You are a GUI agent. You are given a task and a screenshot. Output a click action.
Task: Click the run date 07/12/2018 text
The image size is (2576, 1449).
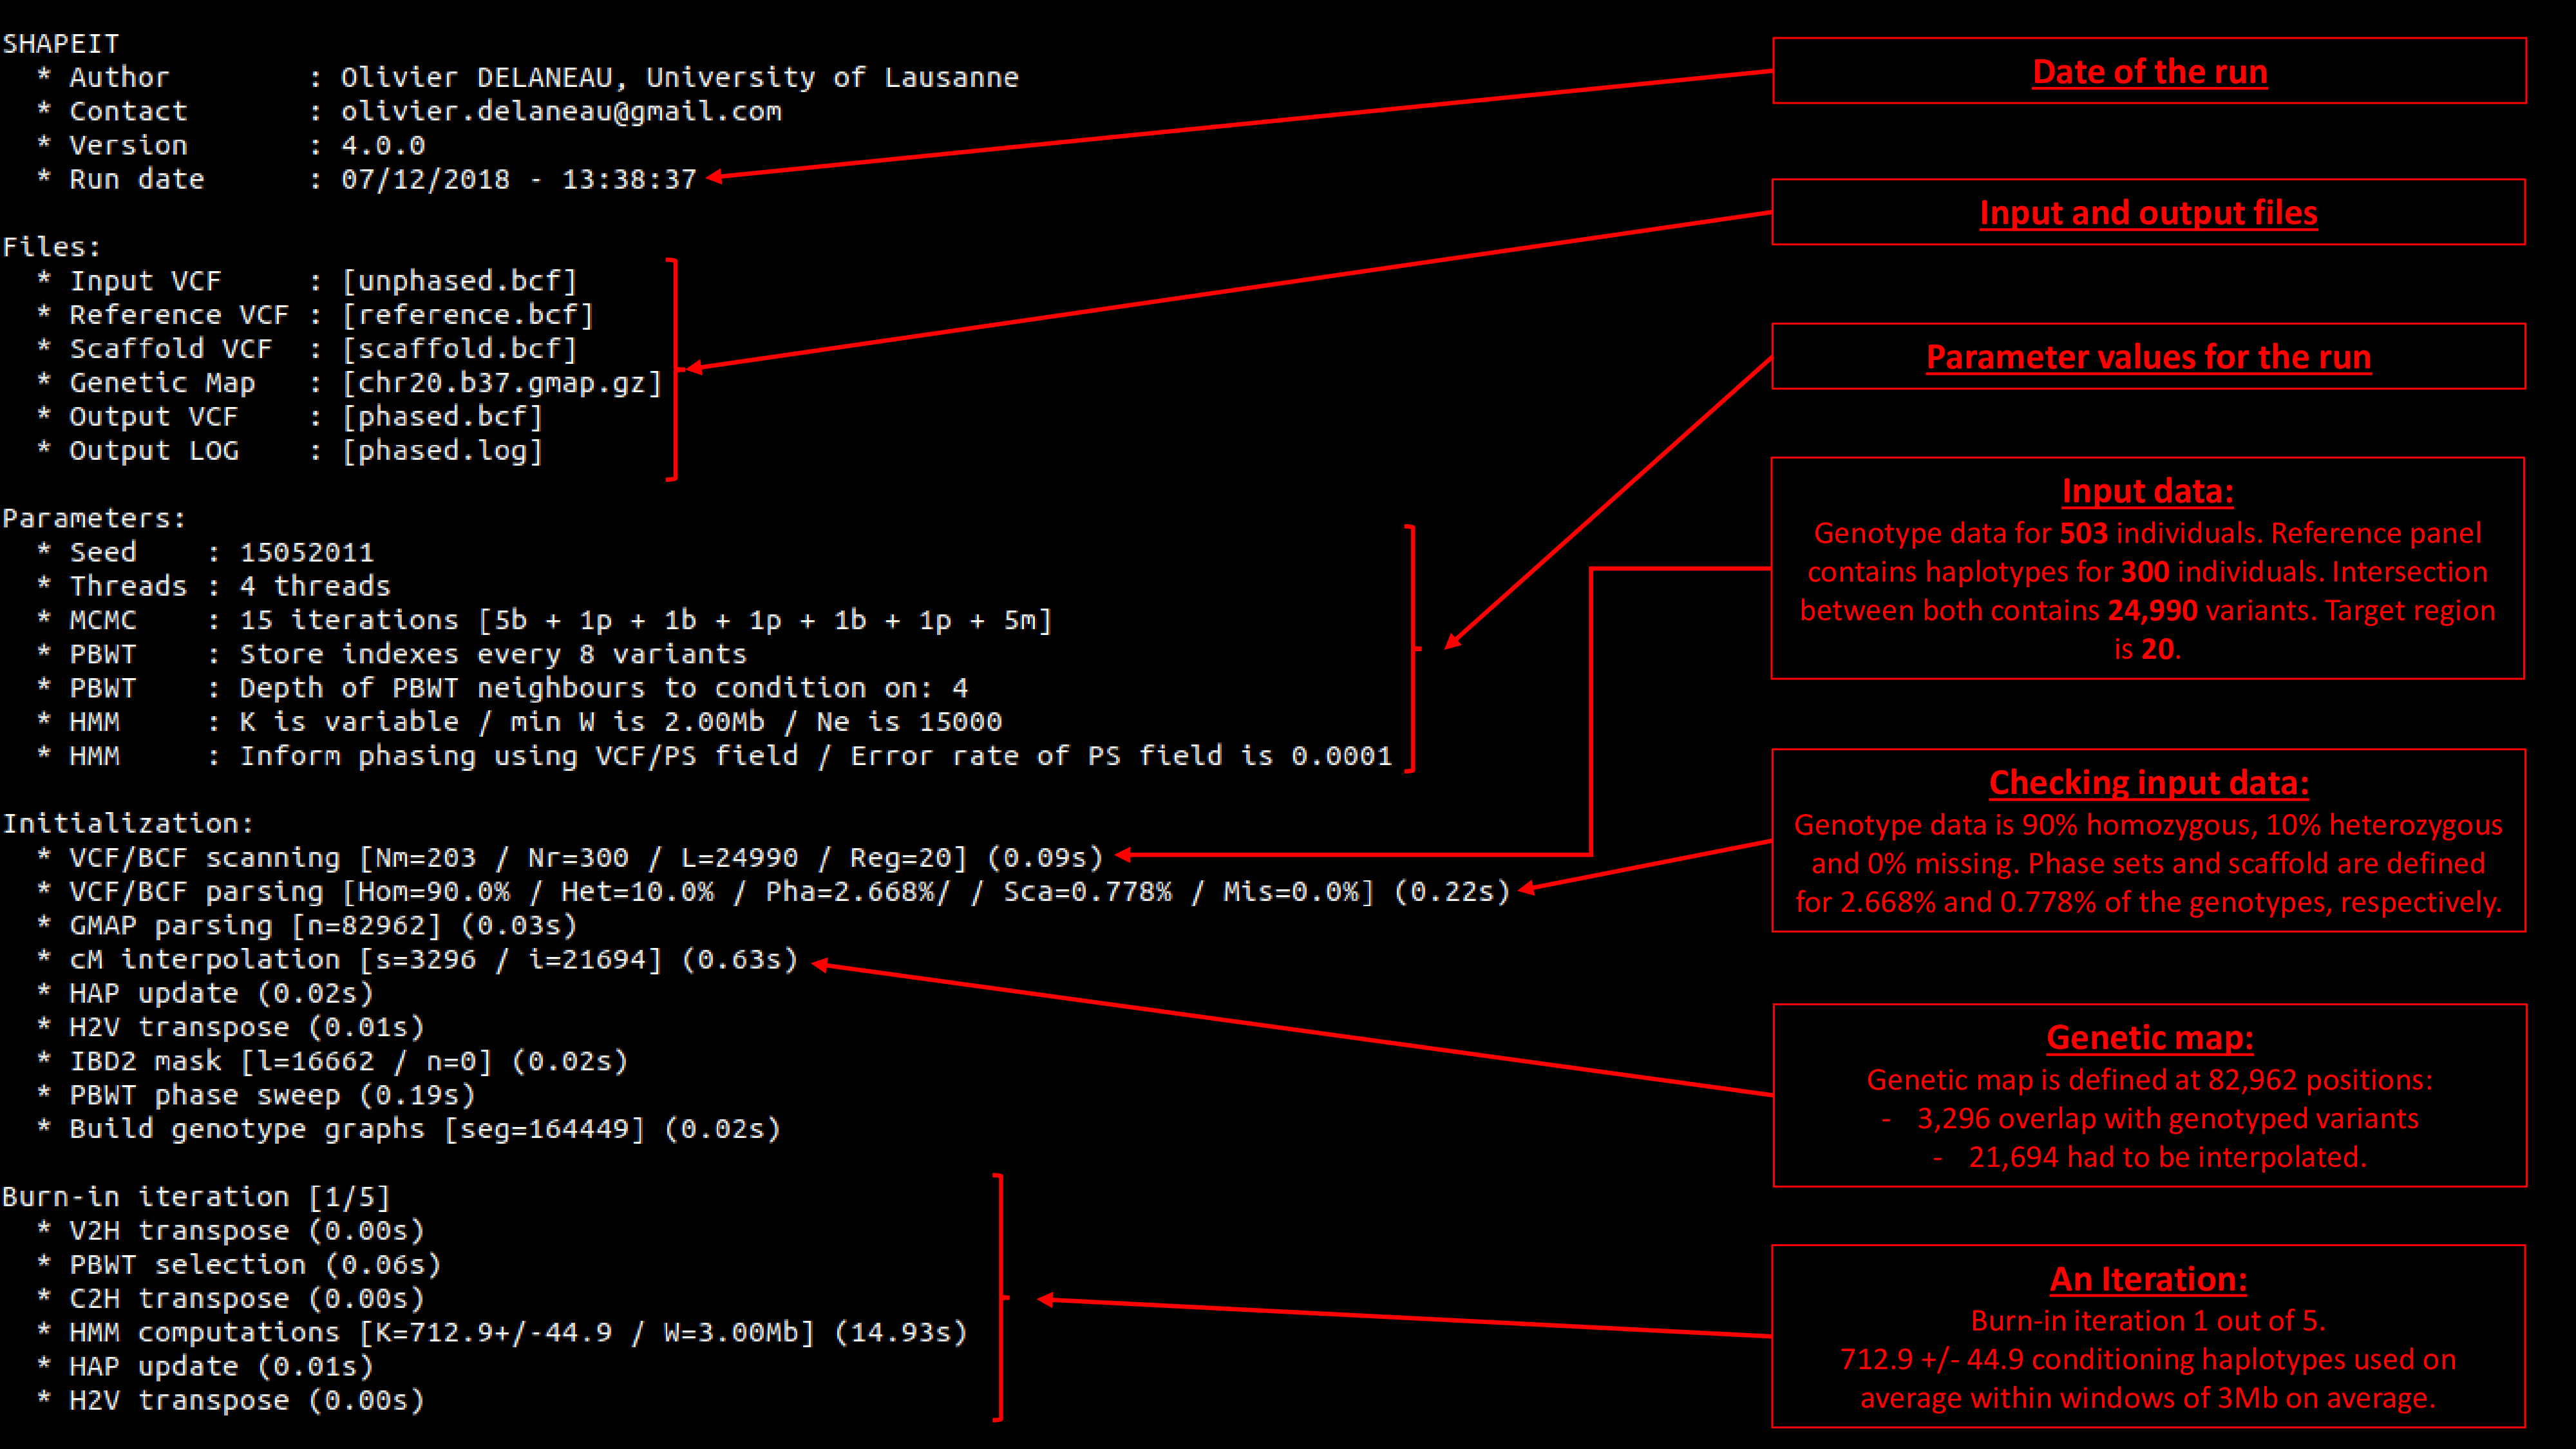(425, 179)
